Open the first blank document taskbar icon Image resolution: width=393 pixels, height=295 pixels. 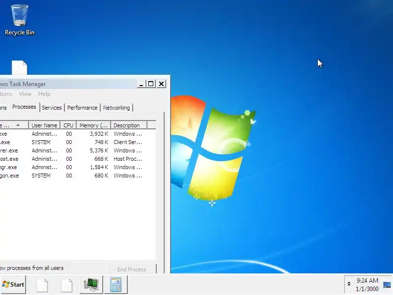(42, 285)
